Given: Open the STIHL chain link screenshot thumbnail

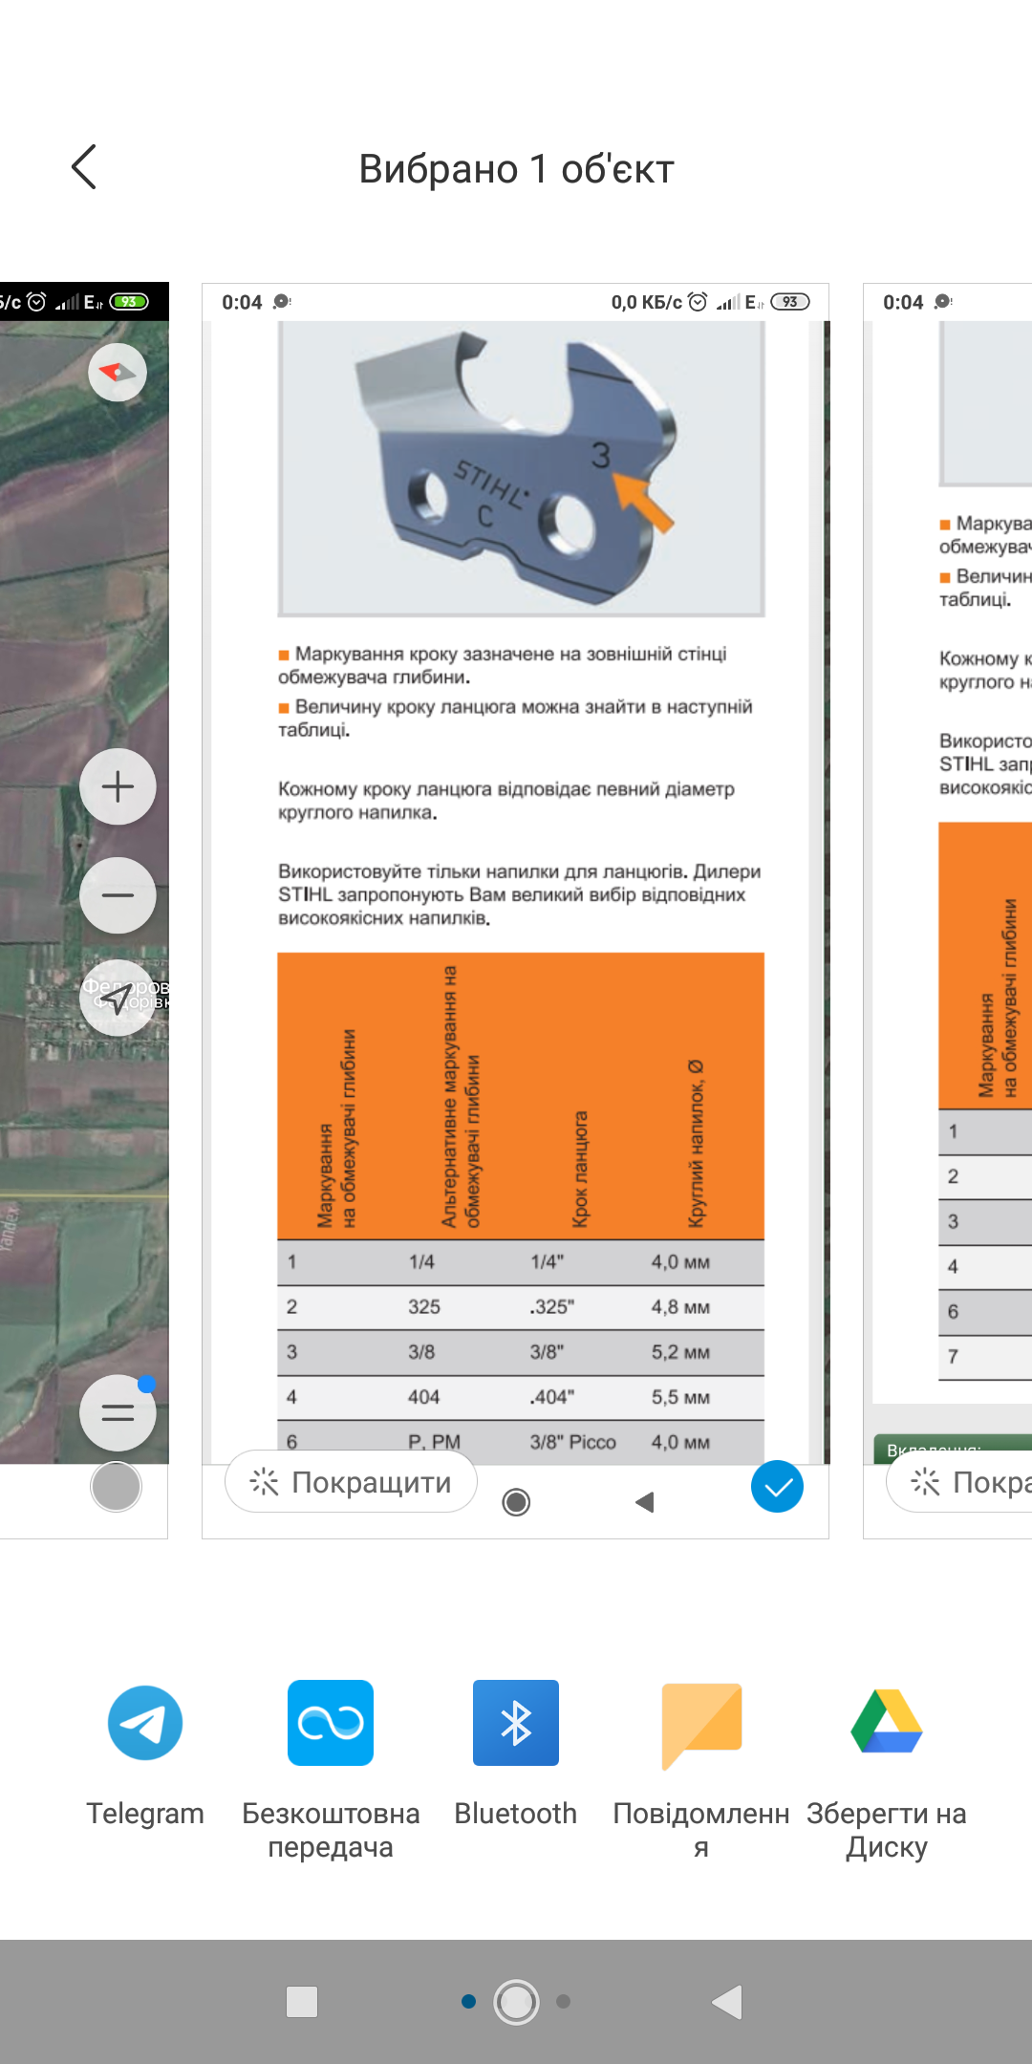Looking at the screenshot, I should (516, 860).
